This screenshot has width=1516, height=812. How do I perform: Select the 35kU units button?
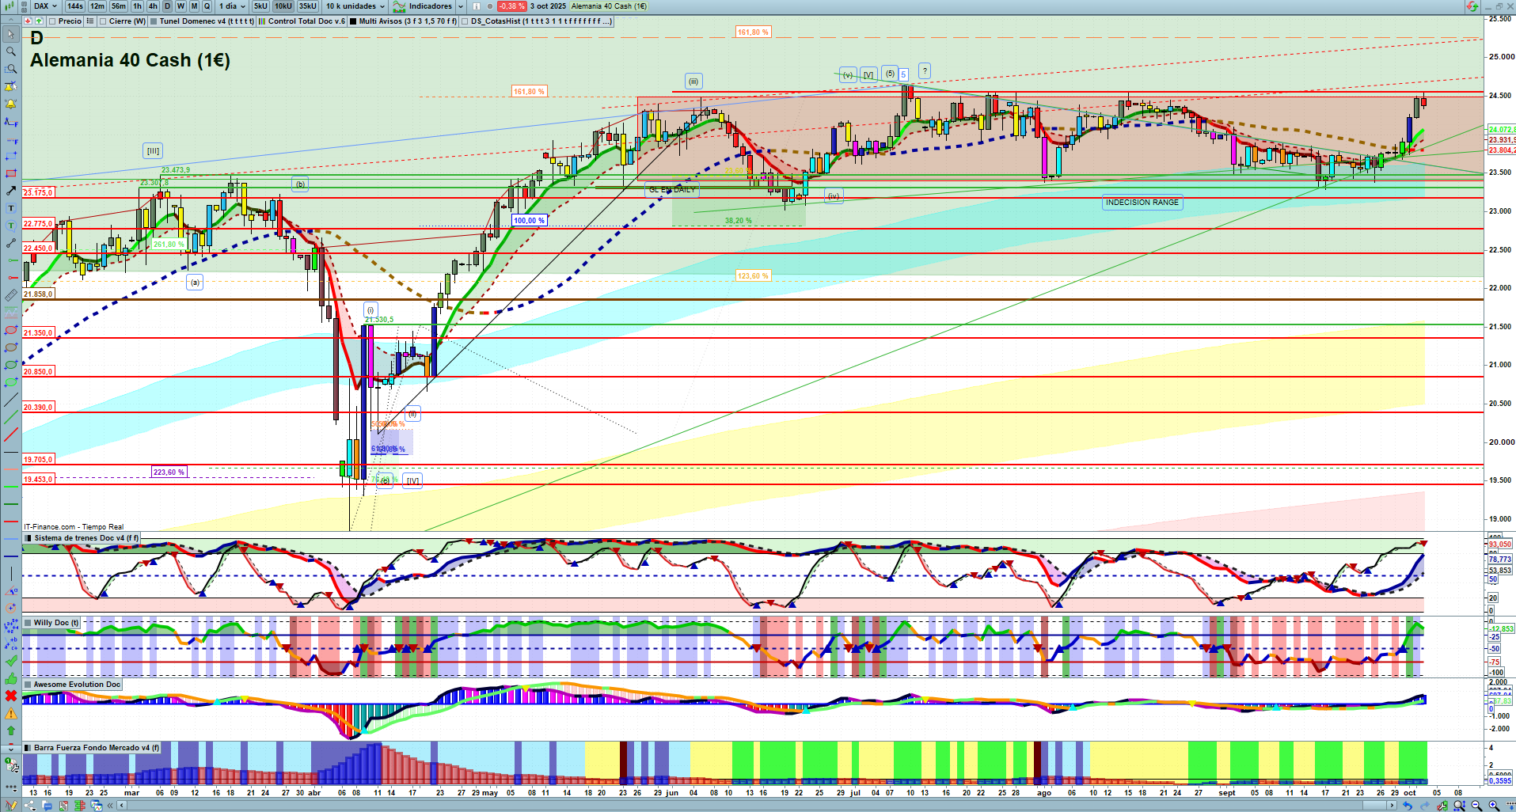coord(308,6)
